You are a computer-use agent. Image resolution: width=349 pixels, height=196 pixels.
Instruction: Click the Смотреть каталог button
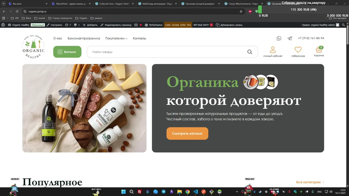coord(187,133)
